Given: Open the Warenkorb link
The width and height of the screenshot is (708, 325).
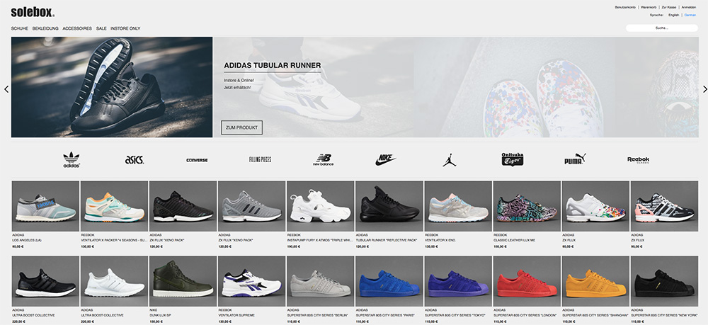Looking at the screenshot, I should pyautogui.click(x=648, y=7).
